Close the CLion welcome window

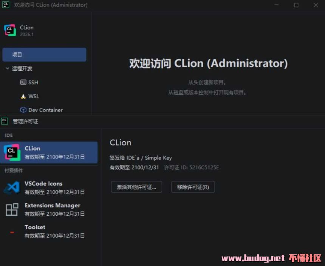316,5
